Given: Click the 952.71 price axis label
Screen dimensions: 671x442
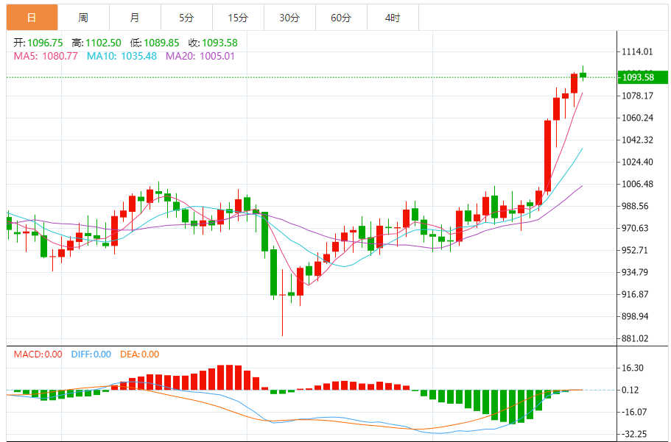Looking at the screenshot, I should [x=635, y=250].
